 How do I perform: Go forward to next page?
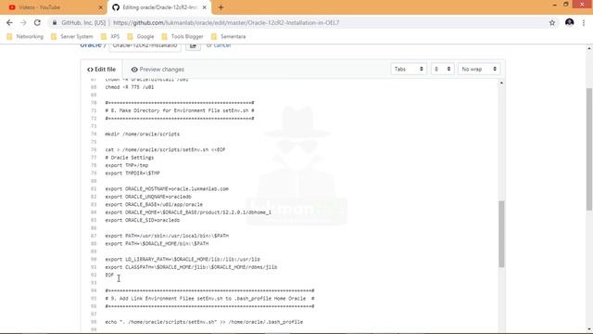tap(23, 22)
